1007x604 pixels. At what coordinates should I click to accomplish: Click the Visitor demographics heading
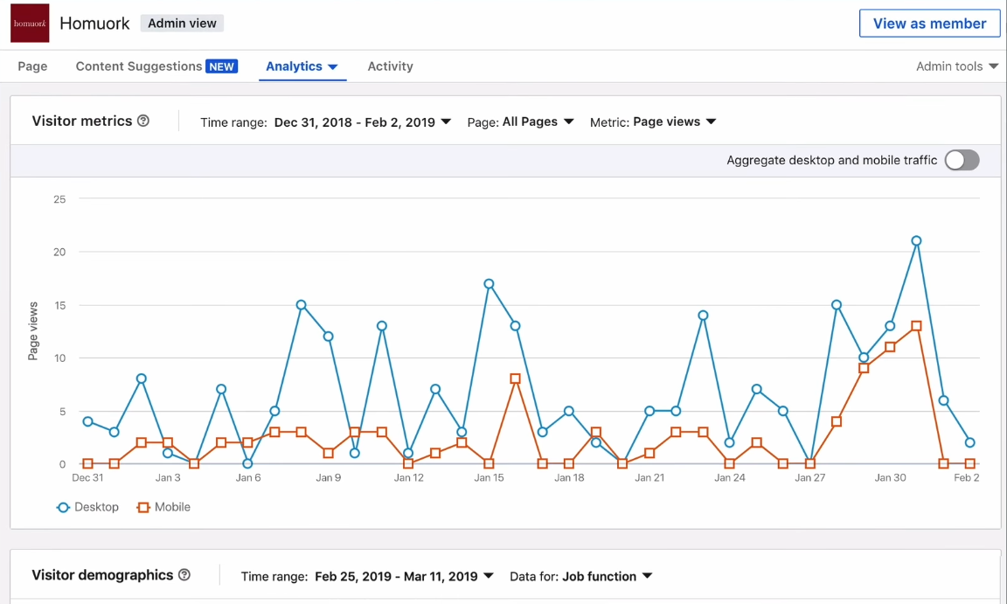(103, 574)
